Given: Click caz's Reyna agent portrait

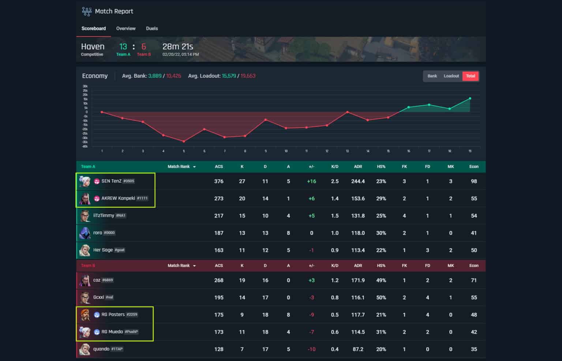Looking at the screenshot, I should [85, 280].
